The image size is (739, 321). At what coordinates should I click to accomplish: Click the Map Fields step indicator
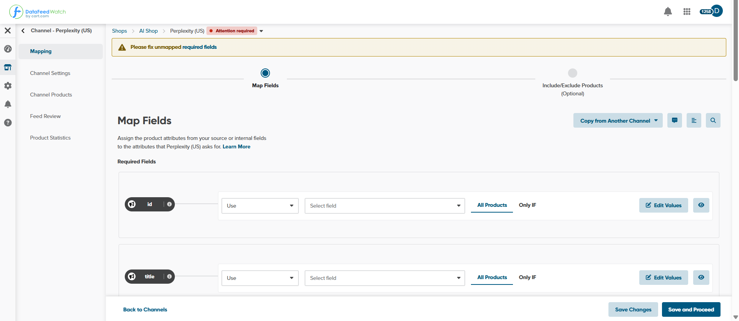click(x=265, y=73)
